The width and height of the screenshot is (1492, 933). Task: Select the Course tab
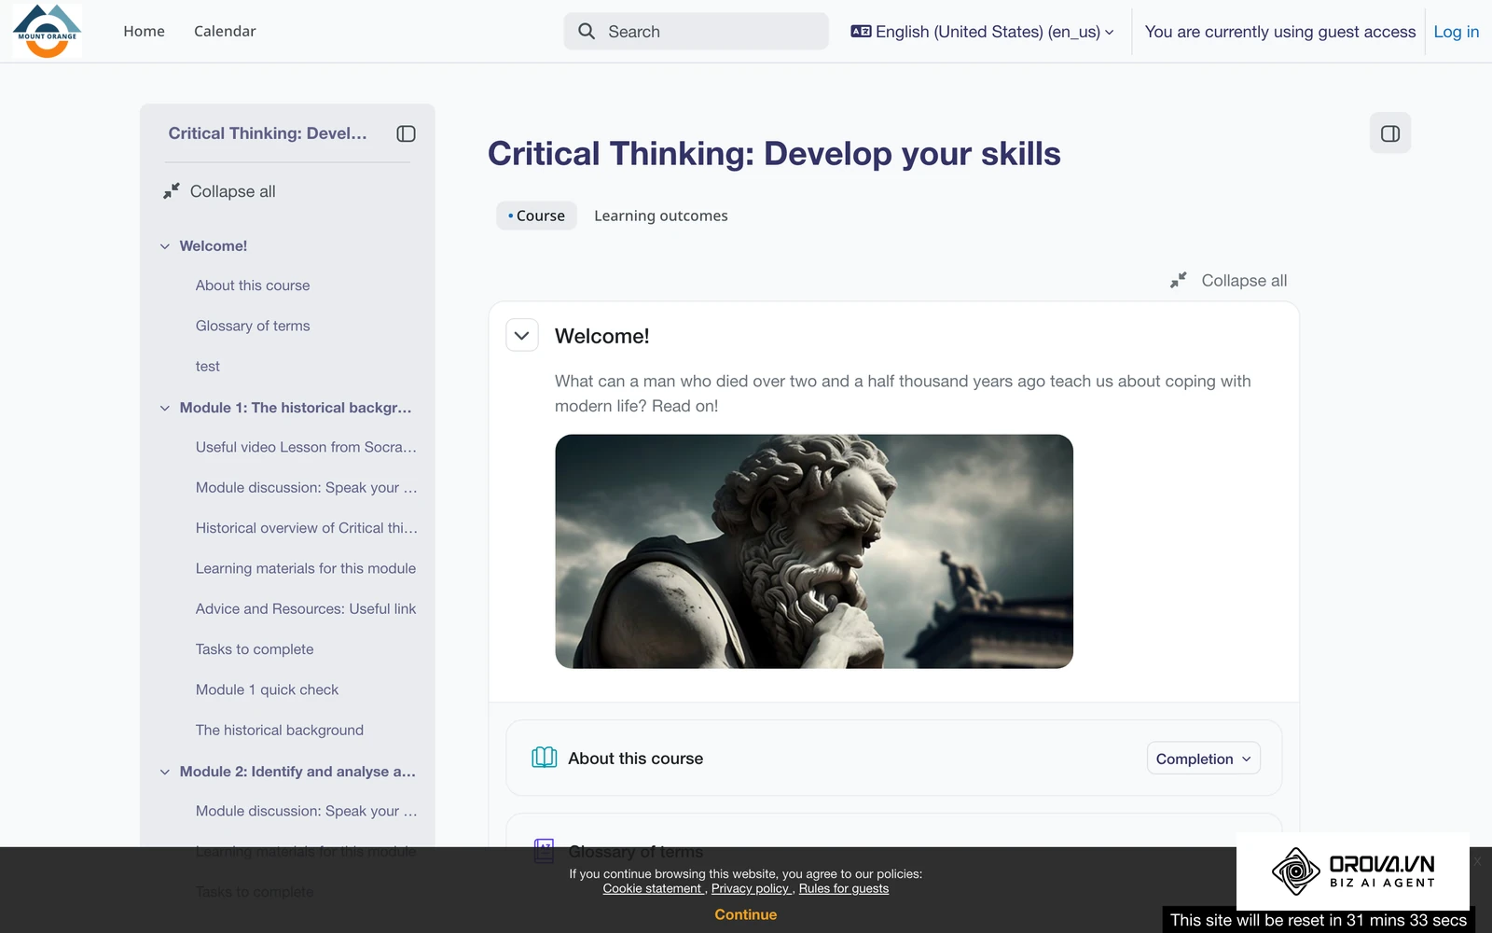click(x=536, y=216)
